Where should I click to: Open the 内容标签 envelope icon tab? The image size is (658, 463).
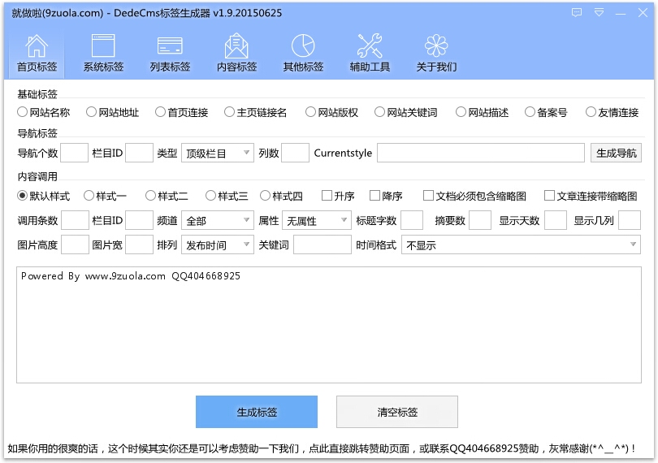point(236,53)
